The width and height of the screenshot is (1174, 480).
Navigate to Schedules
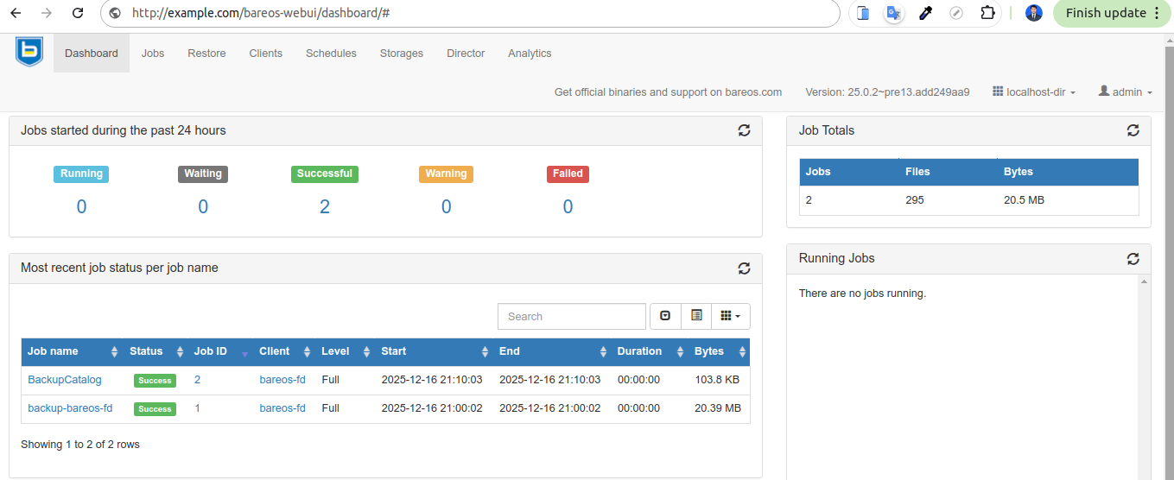(x=331, y=53)
